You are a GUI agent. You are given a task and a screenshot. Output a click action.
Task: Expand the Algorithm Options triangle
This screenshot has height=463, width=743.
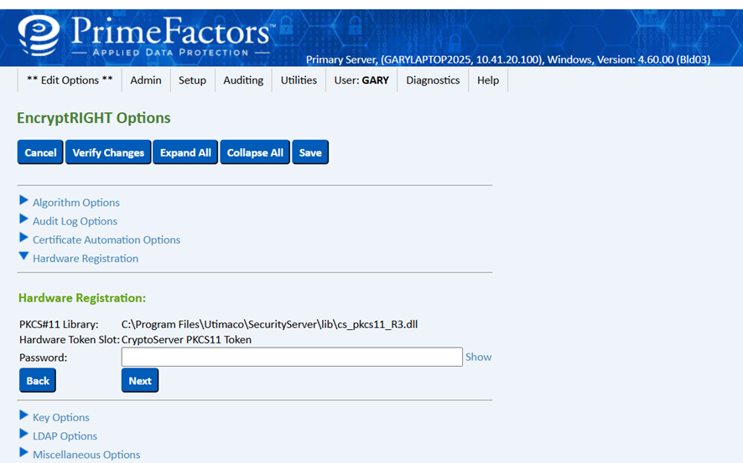pos(23,201)
